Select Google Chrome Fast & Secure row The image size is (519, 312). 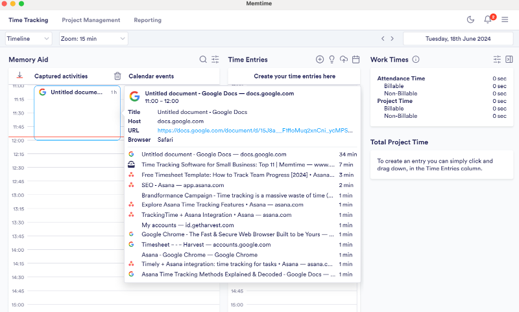click(x=243, y=234)
